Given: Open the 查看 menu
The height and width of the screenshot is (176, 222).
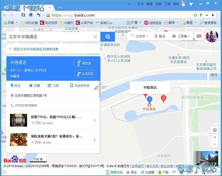Looking at the screenshot, I should point(149,4).
